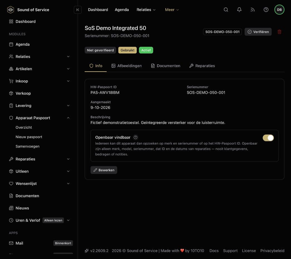291x259 pixels.
Task: Click the SOS-DEMO-050-001 serial badge
Action: [x=222, y=32]
